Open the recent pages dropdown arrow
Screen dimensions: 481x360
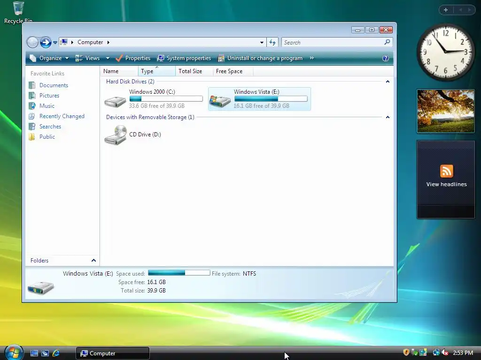pyautogui.click(x=55, y=43)
